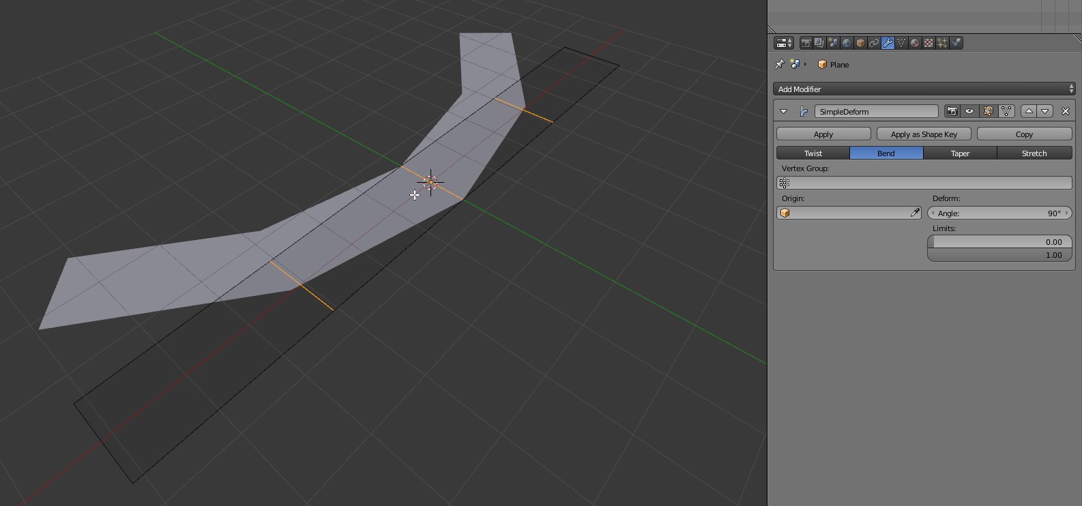Image resolution: width=1082 pixels, height=506 pixels.
Task: Click the scene icon in the breadcrumb
Action: [795, 64]
